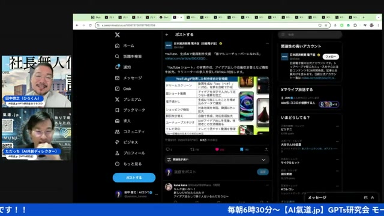
Task: Click the 返信 reply submit button
Action: coord(263,172)
